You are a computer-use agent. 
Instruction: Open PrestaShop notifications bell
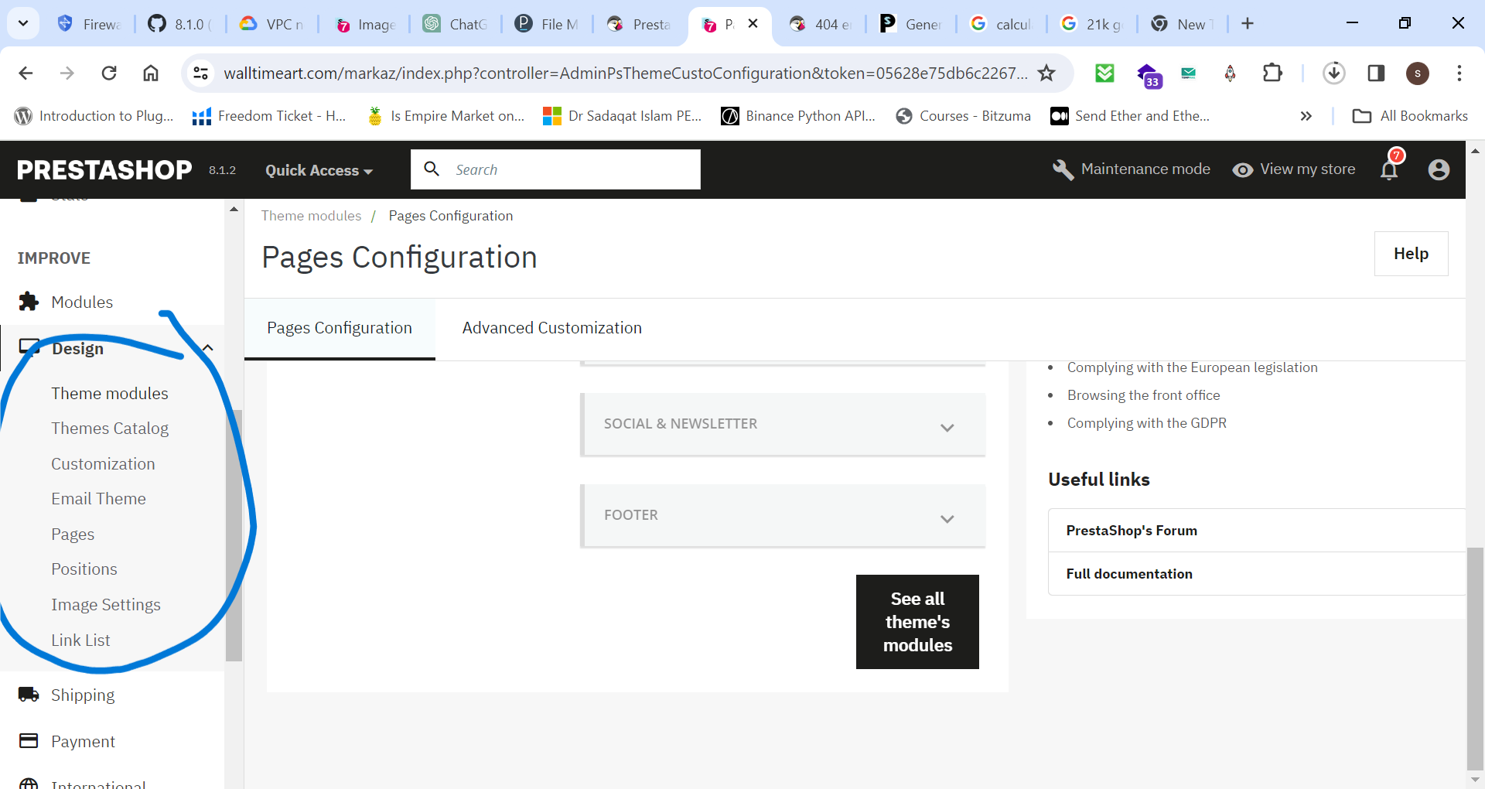click(x=1390, y=169)
